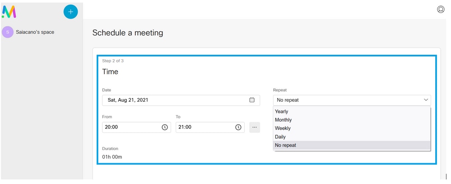Pick No repeat in the dropdown list
451x184 pixels.
pyautogui.click(x=287, y=145)
